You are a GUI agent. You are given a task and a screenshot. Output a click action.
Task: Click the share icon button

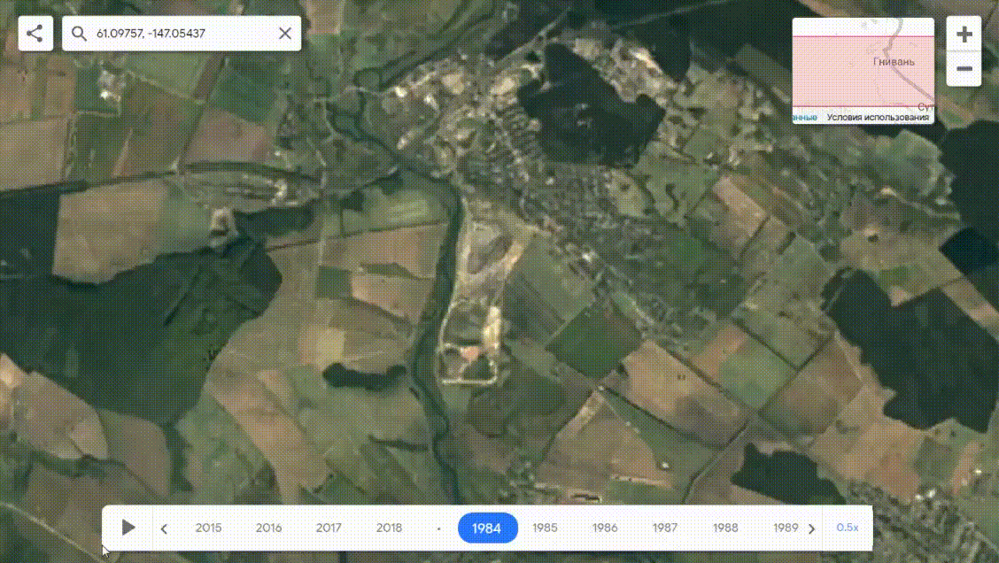click(35, 34)
